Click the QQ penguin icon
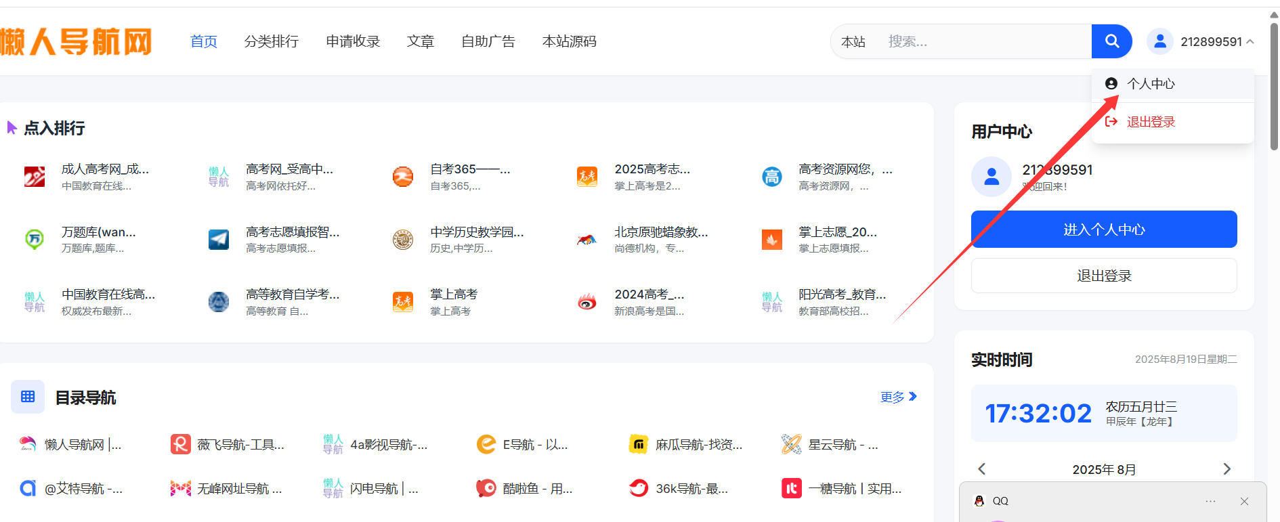The width and height of the screenshot is (1280, 522). click(x=979, y=501)
